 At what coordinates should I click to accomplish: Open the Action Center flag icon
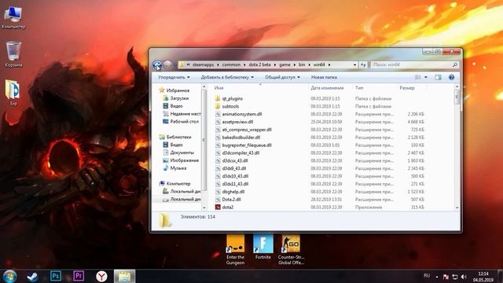point(446,277)
